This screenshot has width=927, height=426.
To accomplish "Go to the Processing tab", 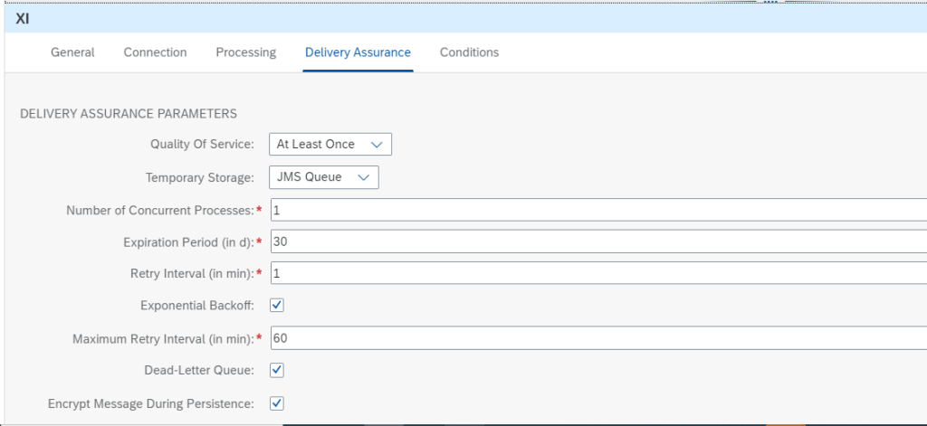I will 245,52.
